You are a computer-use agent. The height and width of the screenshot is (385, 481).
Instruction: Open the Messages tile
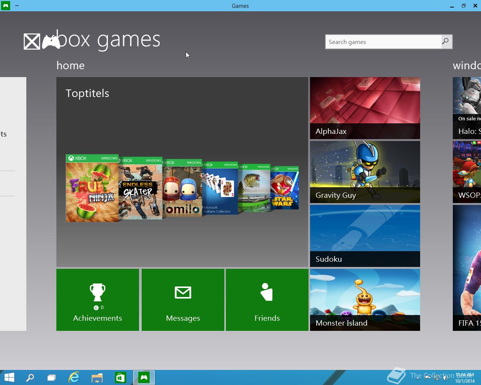(183, 300)
